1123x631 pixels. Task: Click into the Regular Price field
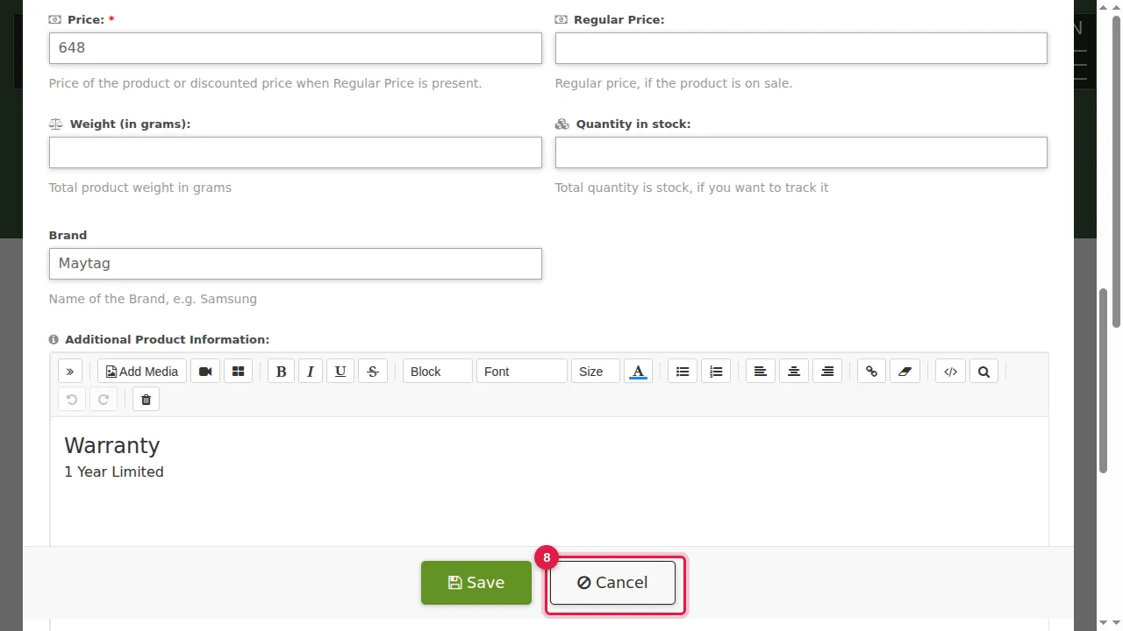tap(801, 48)
